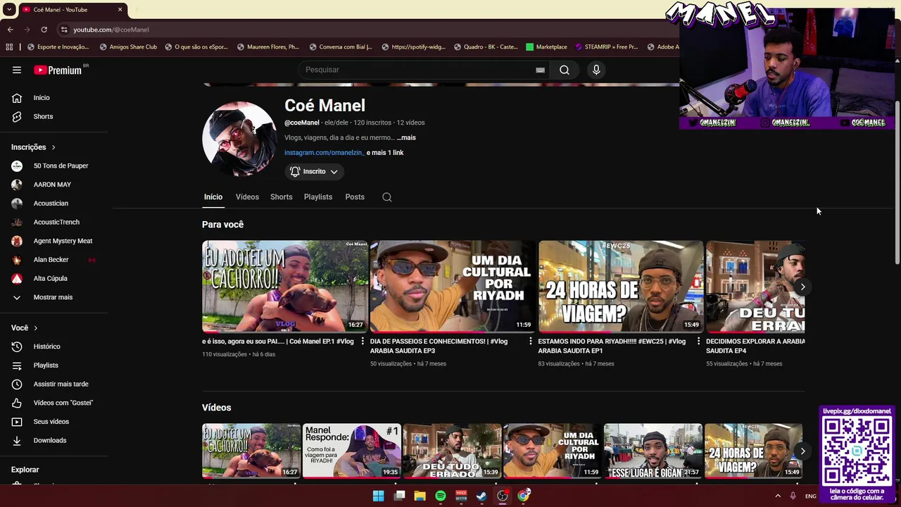Go back in browser

[11, 30]
